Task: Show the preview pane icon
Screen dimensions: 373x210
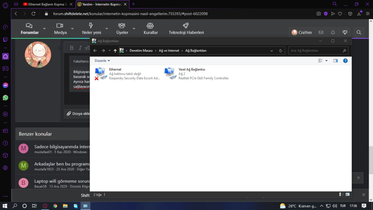Action: click(335, 61)
